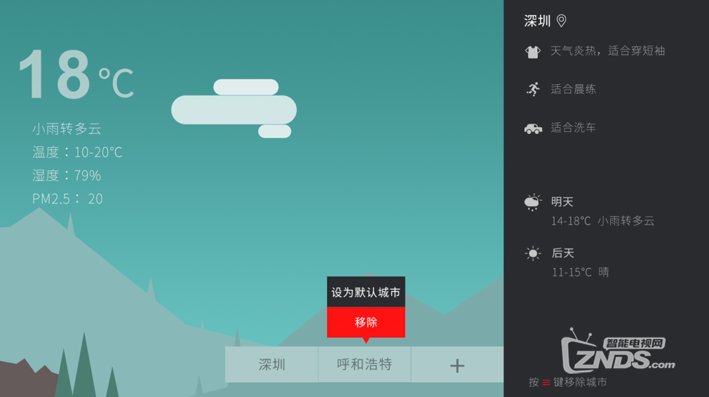Add a new city with plus button
This screenshot has width=709, height=397.
(x=457, y=365)
